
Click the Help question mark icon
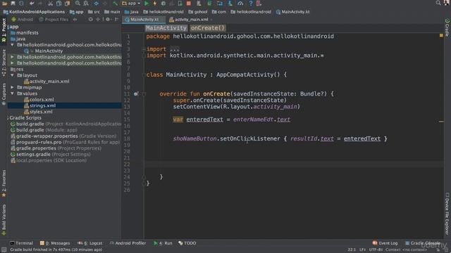click(251, 4)
